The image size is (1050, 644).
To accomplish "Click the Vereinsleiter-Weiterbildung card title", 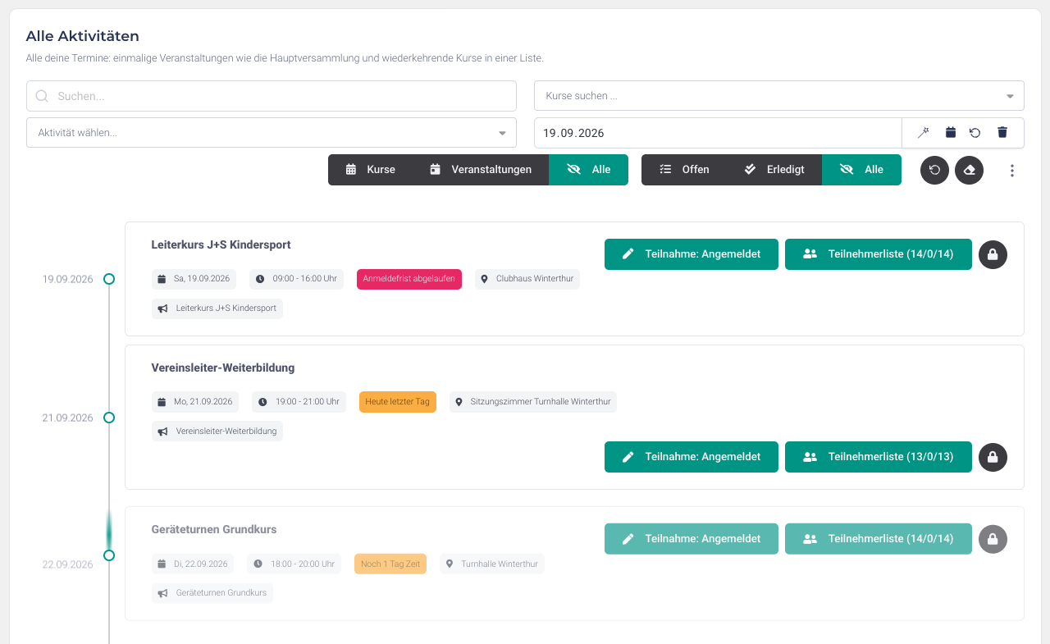I will 223,368.
